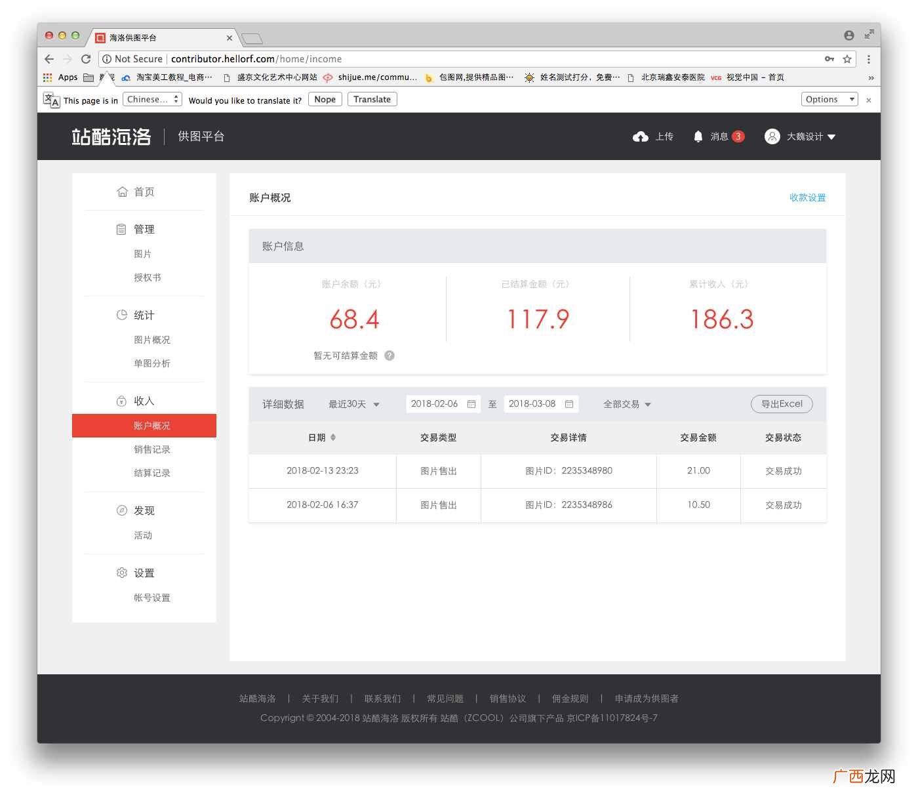The height and width of the screenshot is (795, 918).
Task: Click the 2018-03-08 end date field
Action: tap(541, 404)
